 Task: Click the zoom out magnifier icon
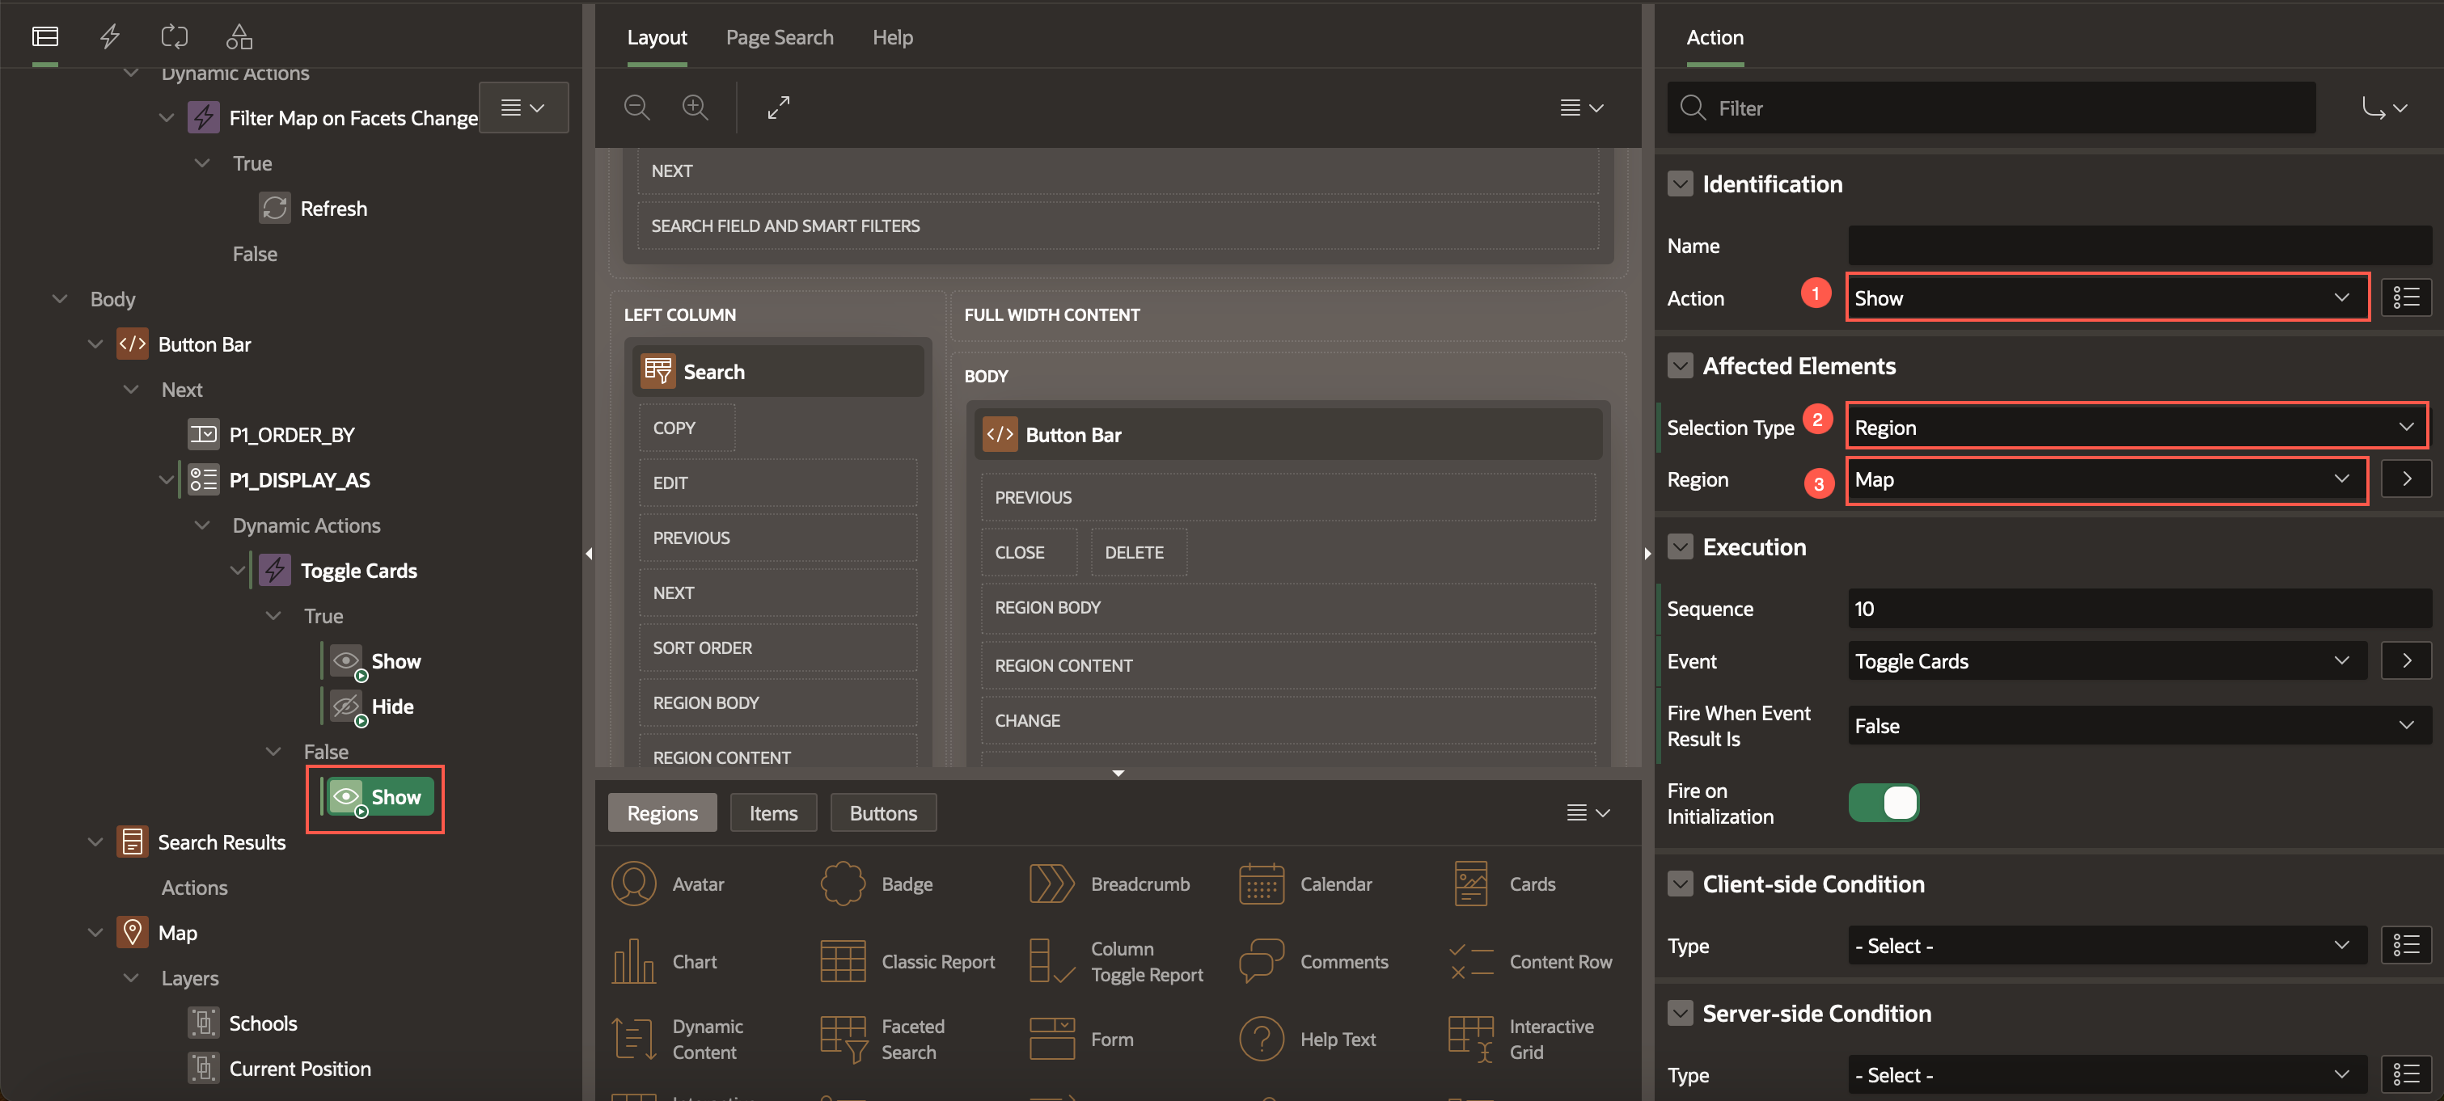point(636,108)
